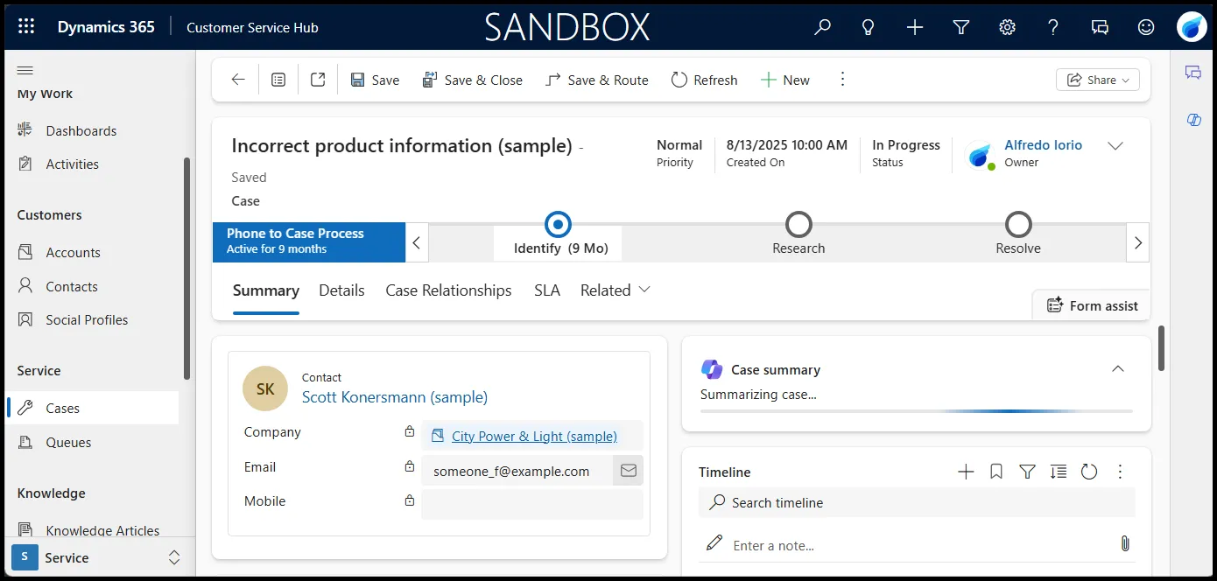Open the Related tab dropdown

[x=615, y=290]
